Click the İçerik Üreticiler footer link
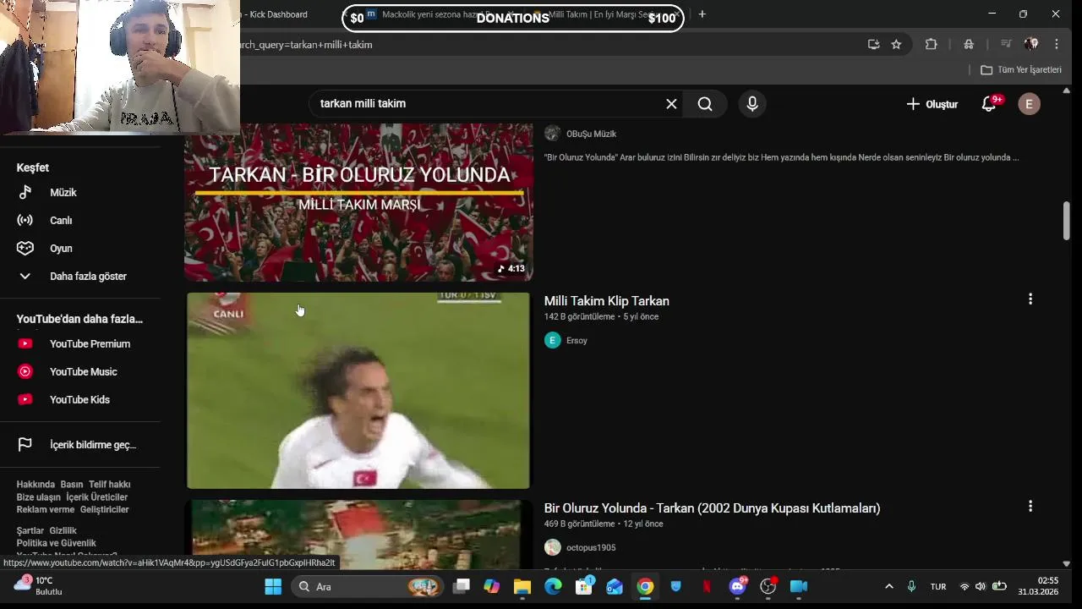The image size is (1082, 609). [97, 497]
